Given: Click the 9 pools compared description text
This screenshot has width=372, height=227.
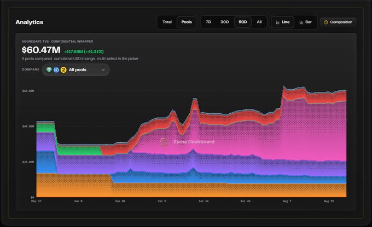Looking at the screenshot, I should [x=80, y=59].
